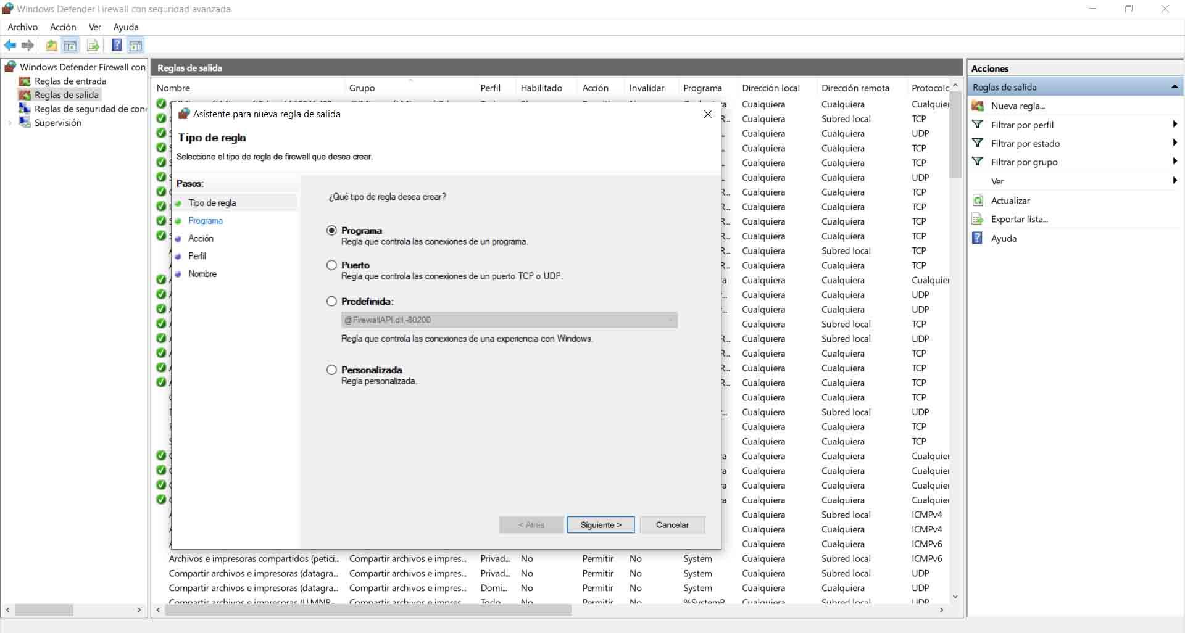Image resolution: width=1185 pixels, height=633 pixels.
Task: Click the rules list scroll up arrow
Action: pos(955,85)
